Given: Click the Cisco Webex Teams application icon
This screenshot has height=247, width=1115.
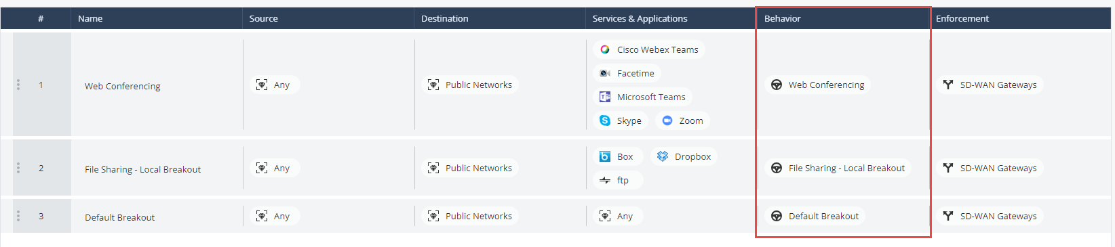Looking at the screenshot, I should (605, 49).
